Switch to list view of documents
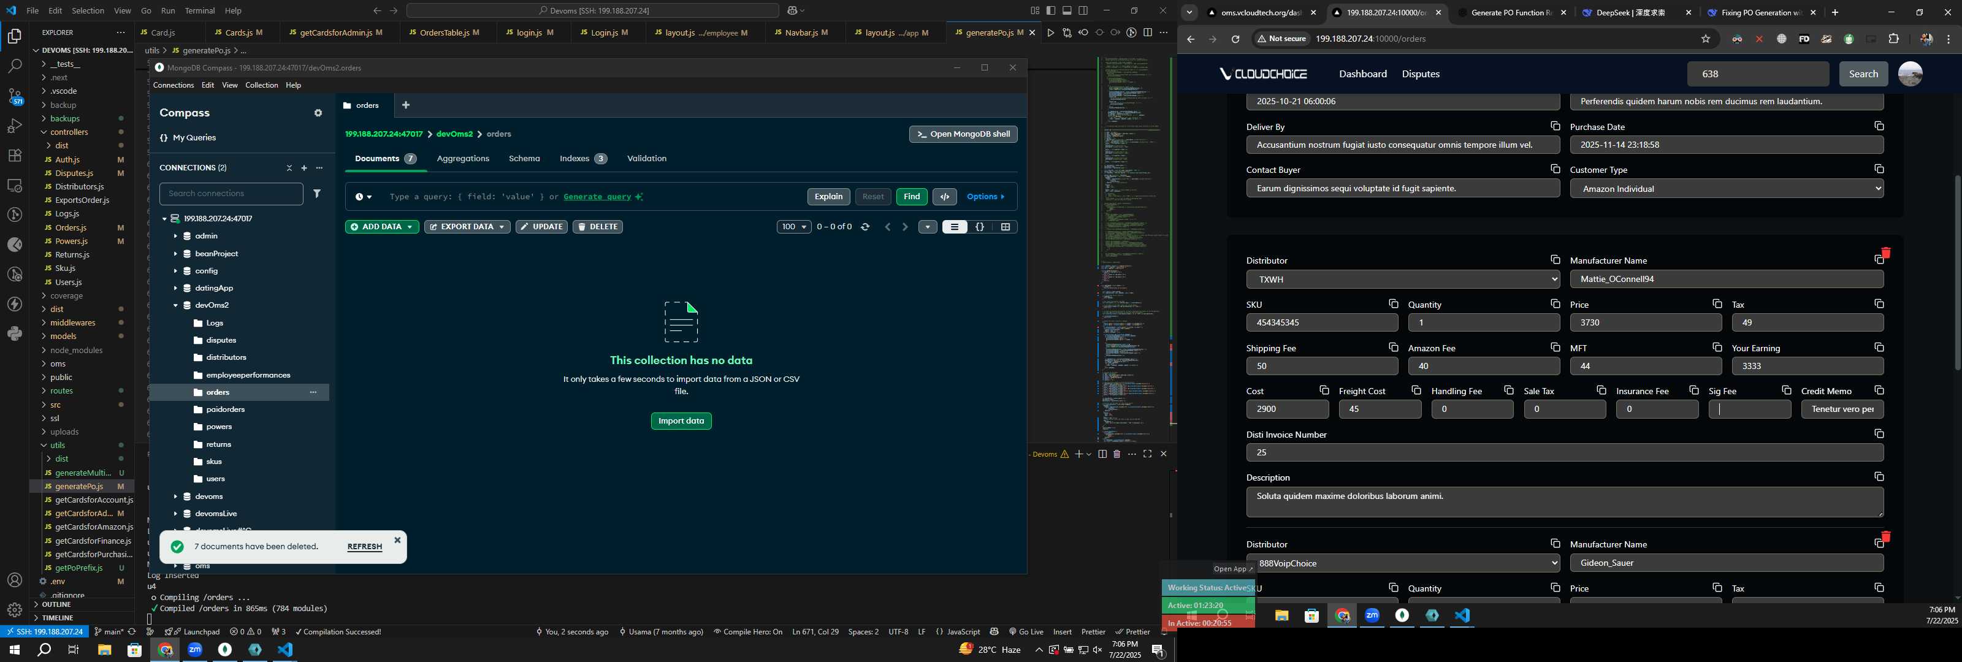This screenshot has height=662, width=1962. pos(955,227)
